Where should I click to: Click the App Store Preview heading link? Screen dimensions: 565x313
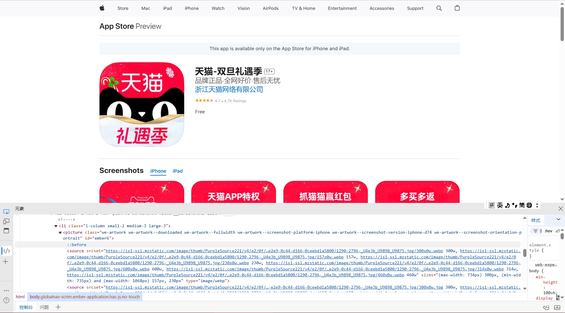[130, 26]
